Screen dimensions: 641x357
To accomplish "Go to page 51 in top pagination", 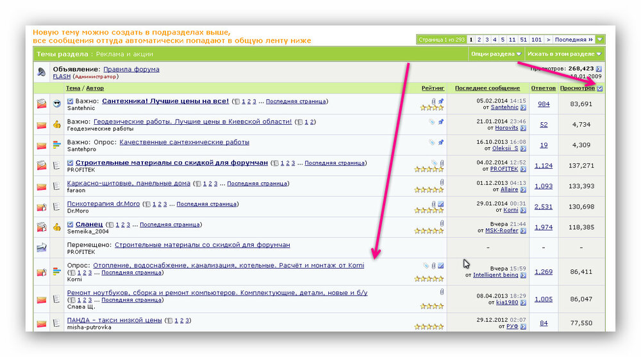I will 524,40.
